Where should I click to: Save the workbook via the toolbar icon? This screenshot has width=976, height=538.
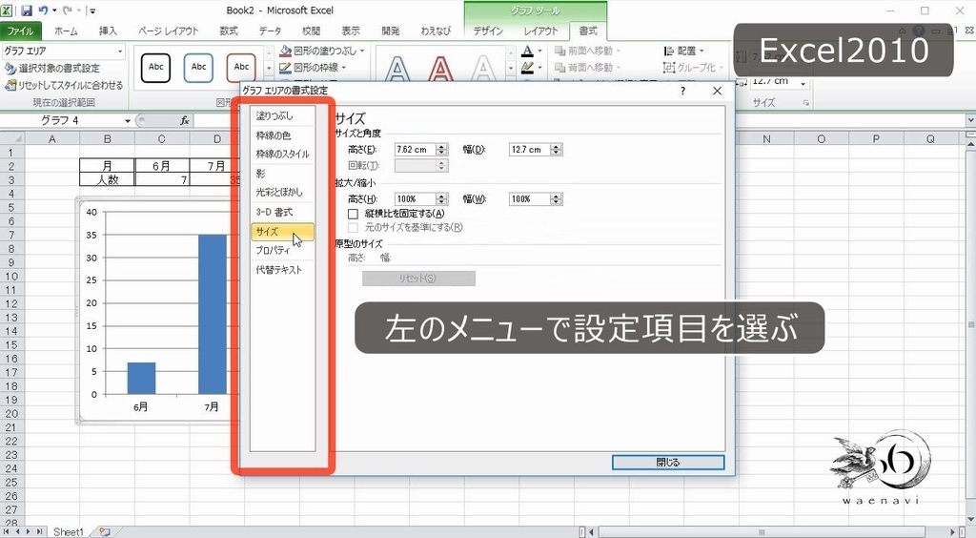coord(26,10)
